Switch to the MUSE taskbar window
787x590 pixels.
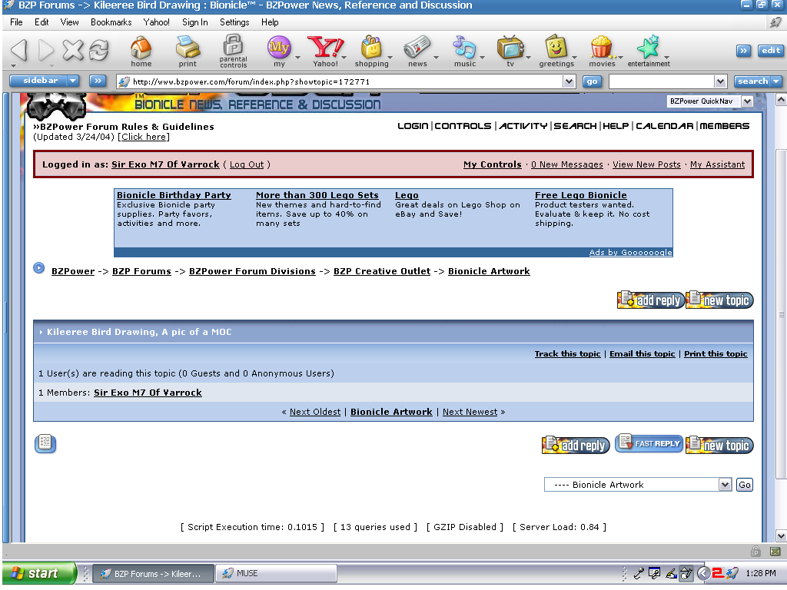(x=276, y=573)
